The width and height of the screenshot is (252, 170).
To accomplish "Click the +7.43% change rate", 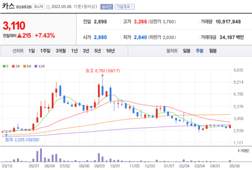I will point(45,36).
